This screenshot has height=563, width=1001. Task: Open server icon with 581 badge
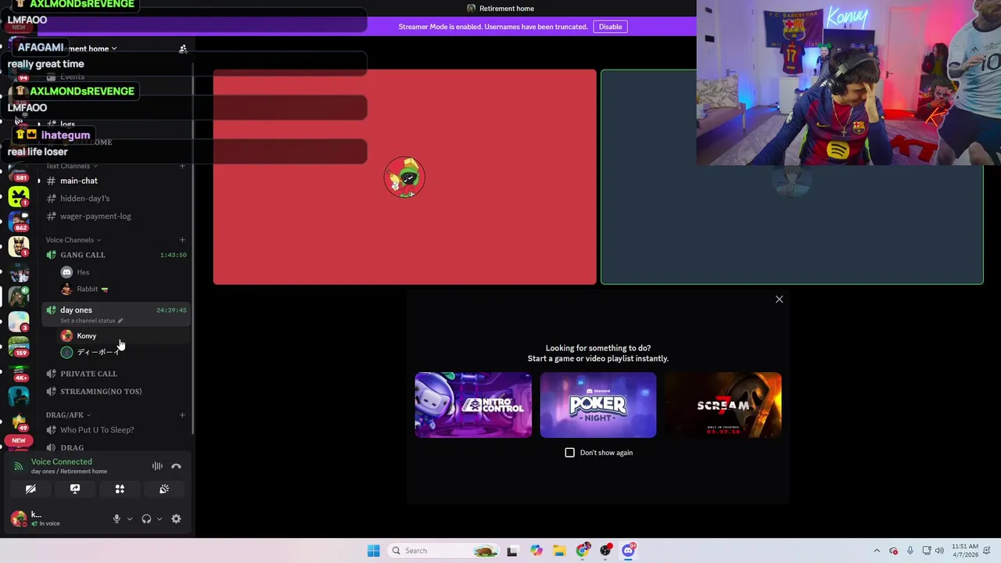tap(19, 172)
